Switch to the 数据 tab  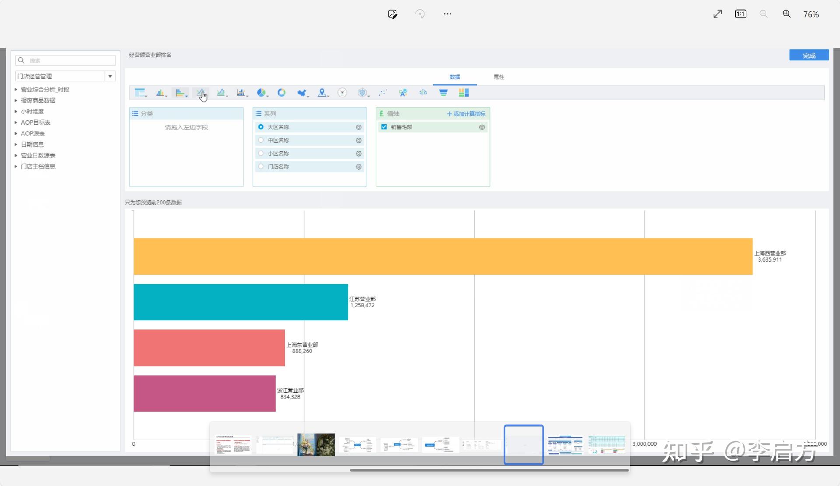455,77
